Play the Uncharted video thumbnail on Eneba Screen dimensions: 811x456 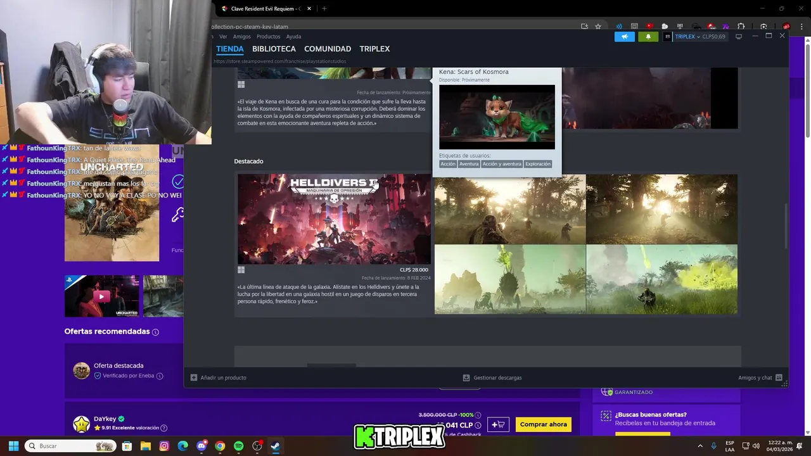click(x=101, y=296)
